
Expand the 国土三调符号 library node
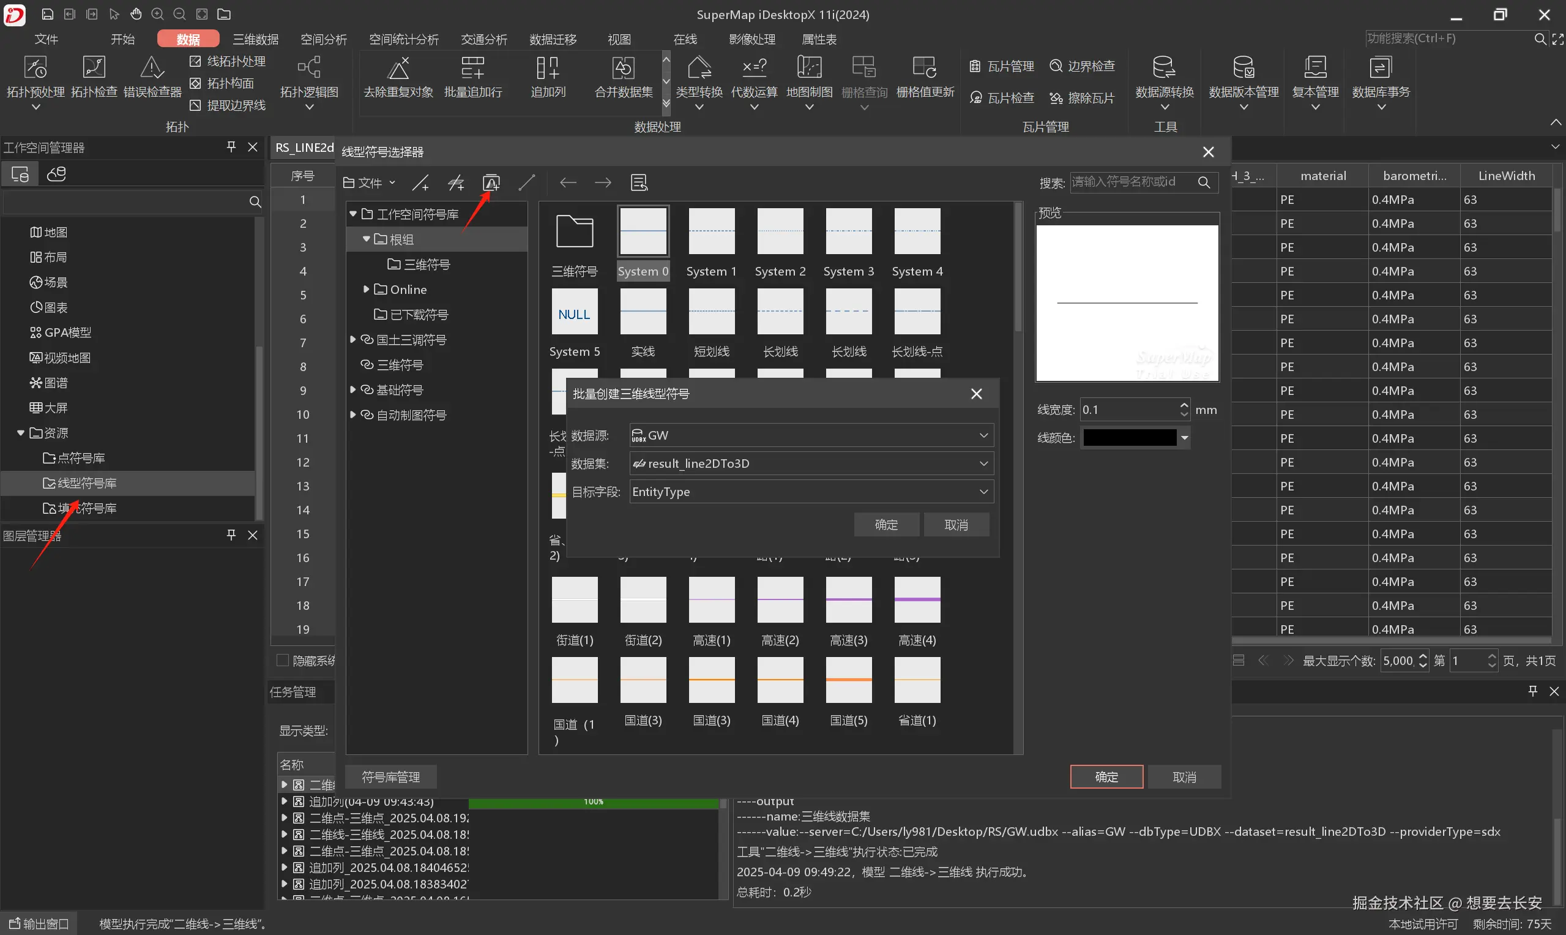pos(353,340)
